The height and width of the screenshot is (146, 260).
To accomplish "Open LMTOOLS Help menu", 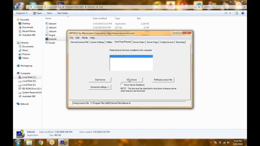I will tap(92, 38).
